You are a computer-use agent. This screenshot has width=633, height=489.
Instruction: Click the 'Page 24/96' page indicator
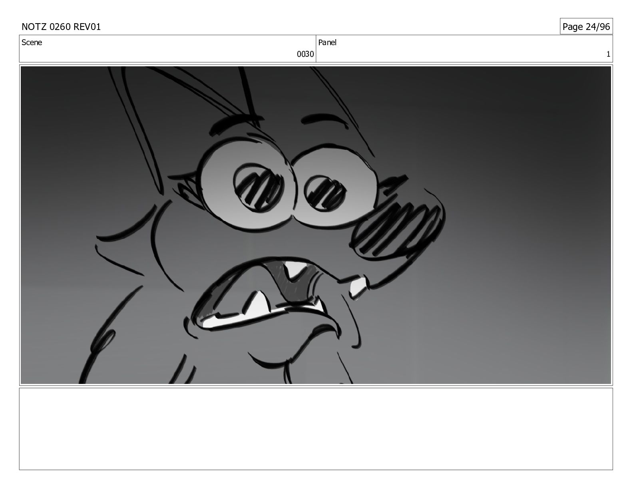coord(586,27)
